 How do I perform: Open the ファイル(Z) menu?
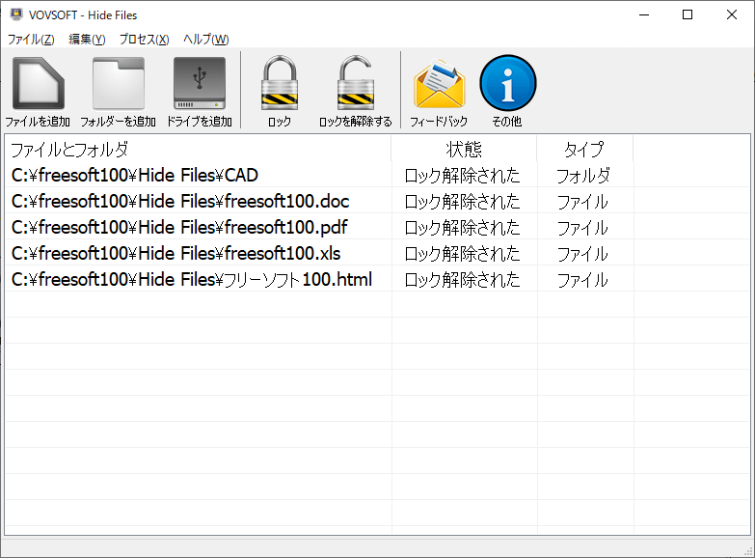tap(31, 39)
